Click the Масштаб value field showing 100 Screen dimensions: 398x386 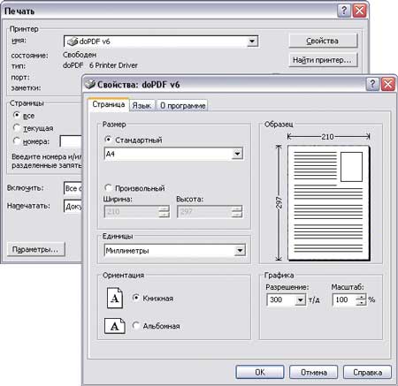[344, 299]
